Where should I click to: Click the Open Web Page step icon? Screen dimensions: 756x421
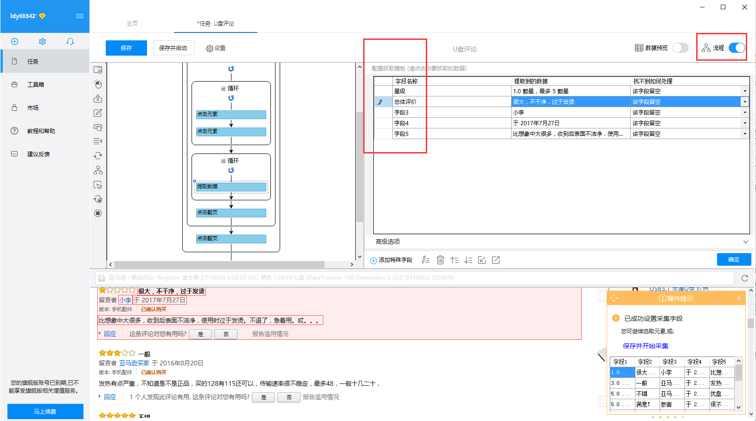(98, 70)
